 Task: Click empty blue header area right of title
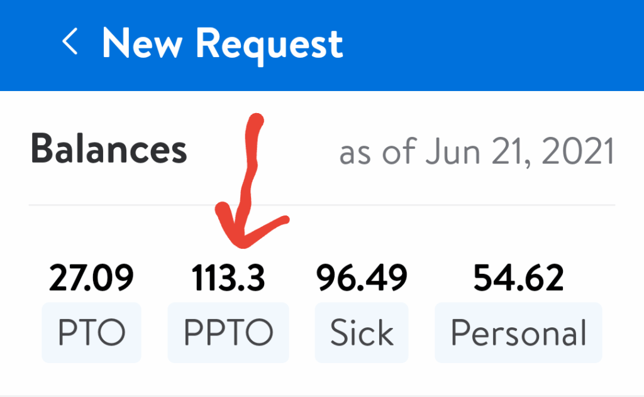503,43
